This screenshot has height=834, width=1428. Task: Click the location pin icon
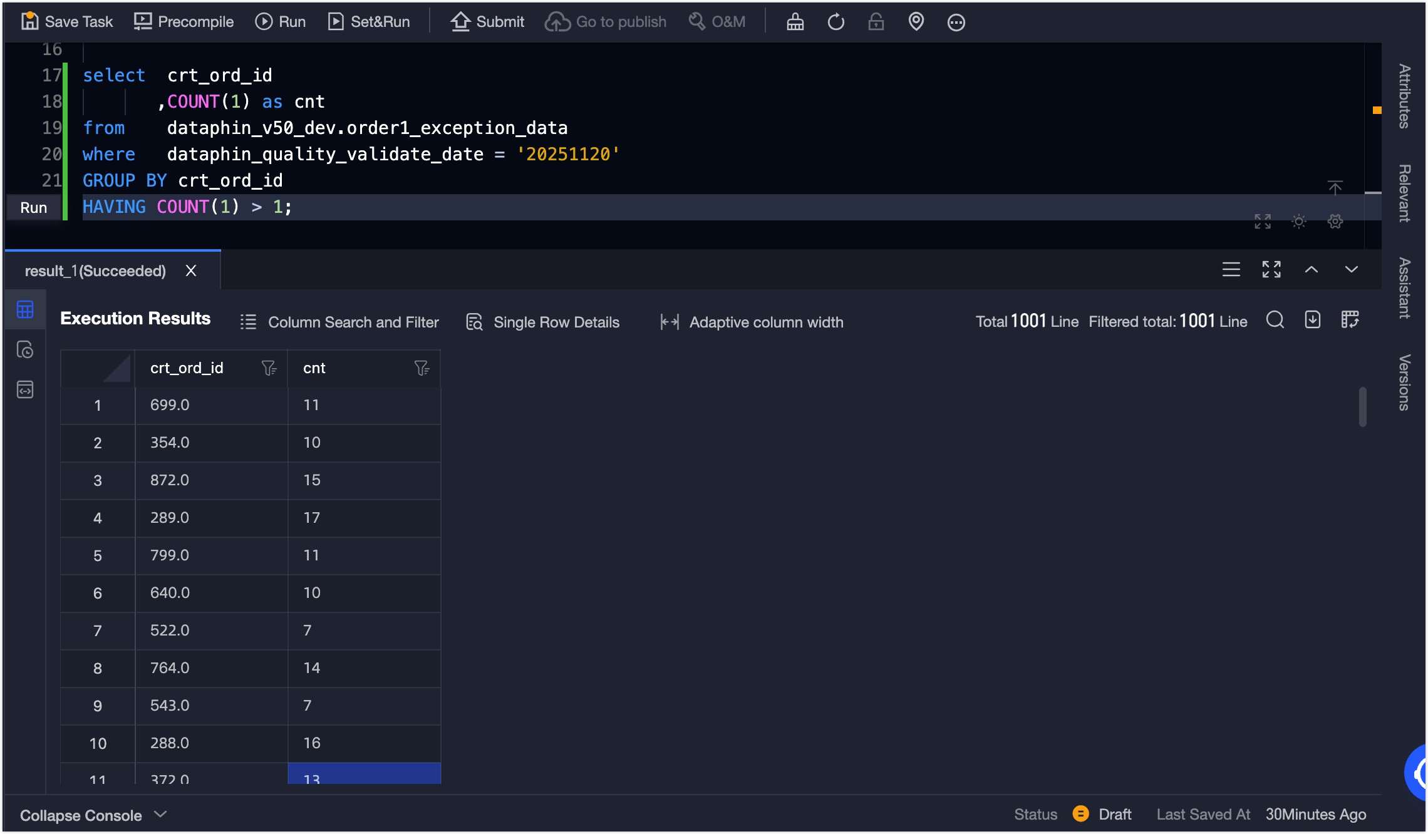point(916,22)
